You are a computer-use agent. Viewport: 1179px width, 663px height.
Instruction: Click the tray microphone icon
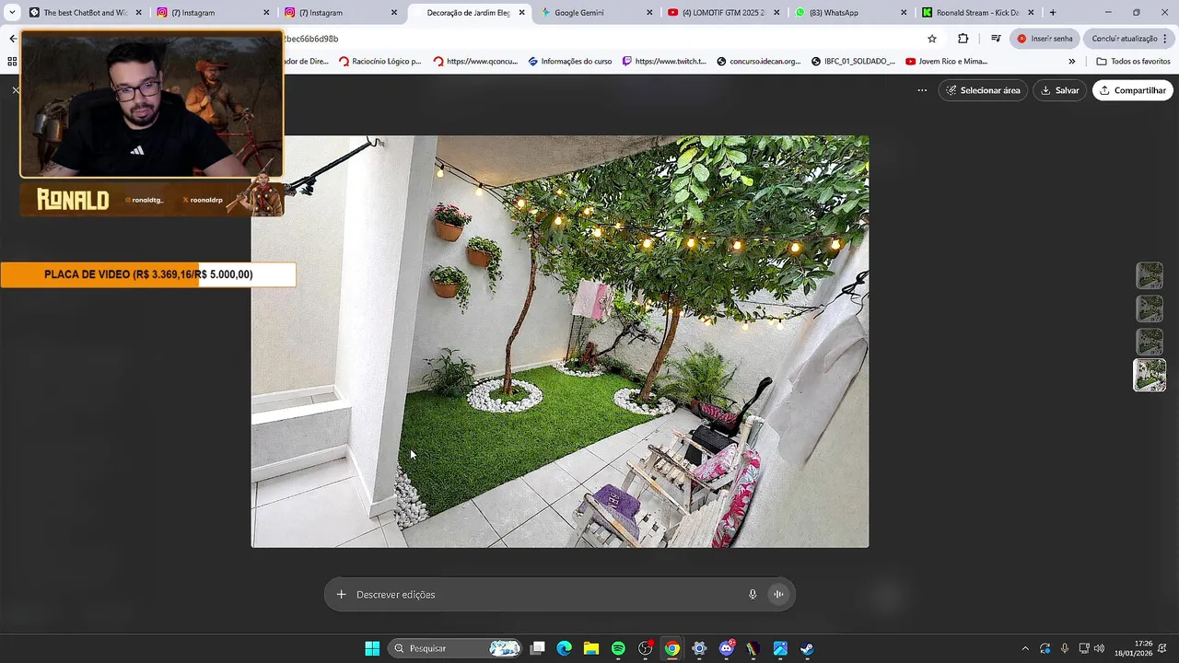pos(1065,648)
